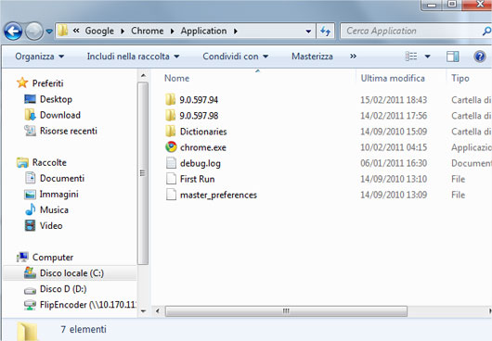
Task: Open help with the question mark icon
Action: (x=479, y=57)
